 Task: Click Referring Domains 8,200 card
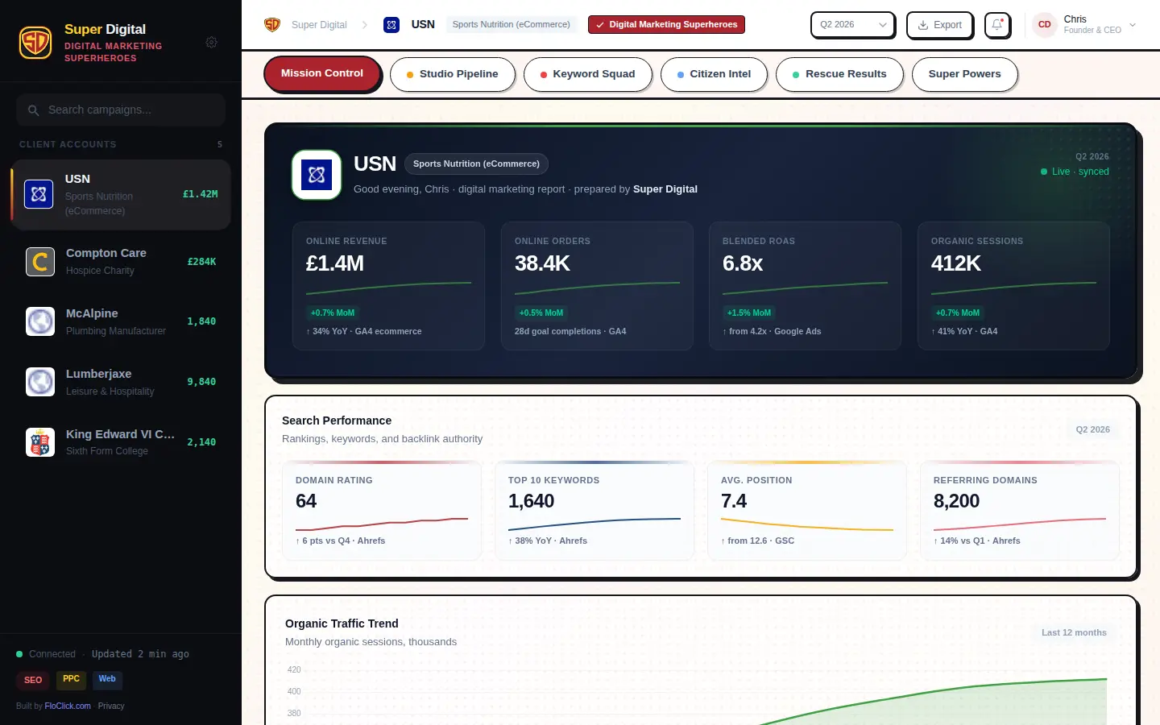1020,511
